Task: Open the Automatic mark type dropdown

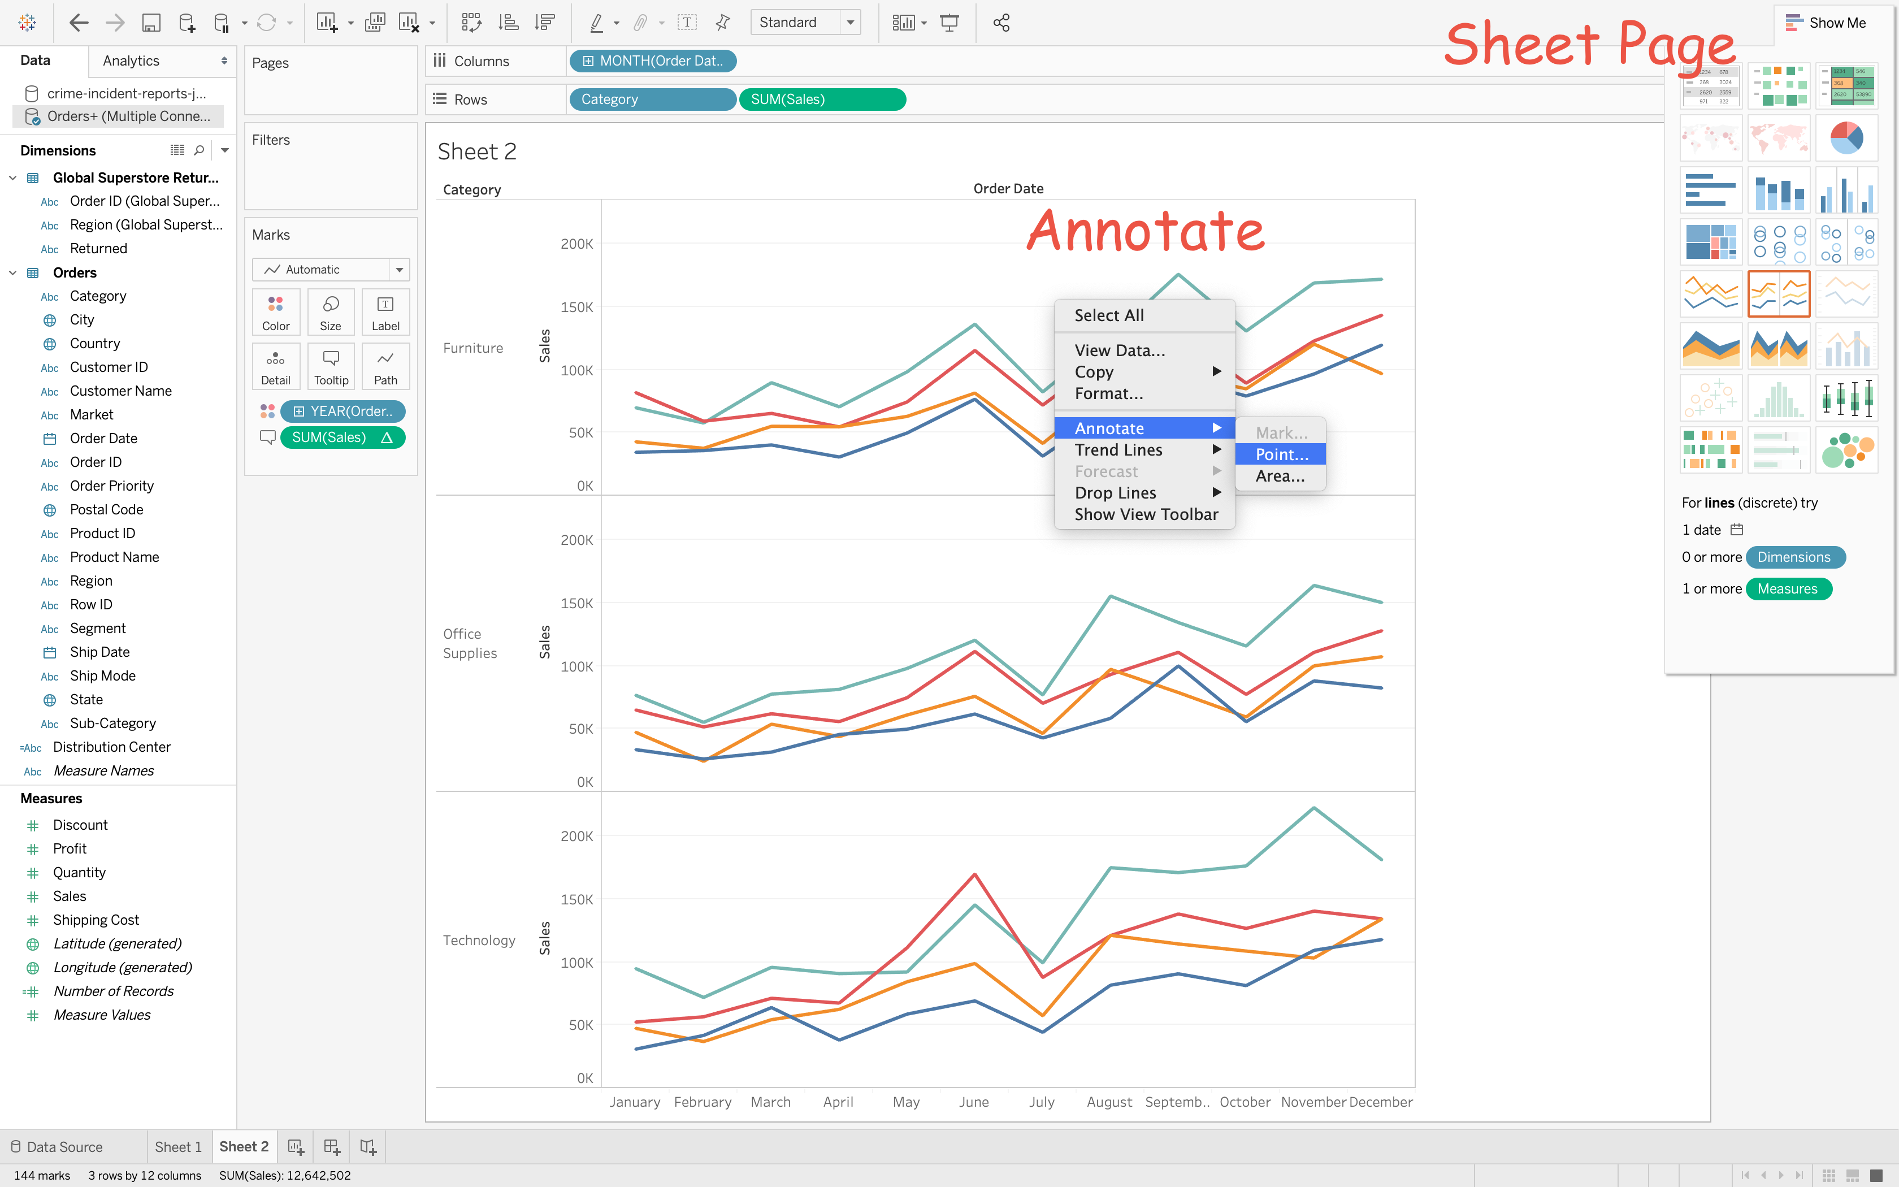Action: coord(400,269)
